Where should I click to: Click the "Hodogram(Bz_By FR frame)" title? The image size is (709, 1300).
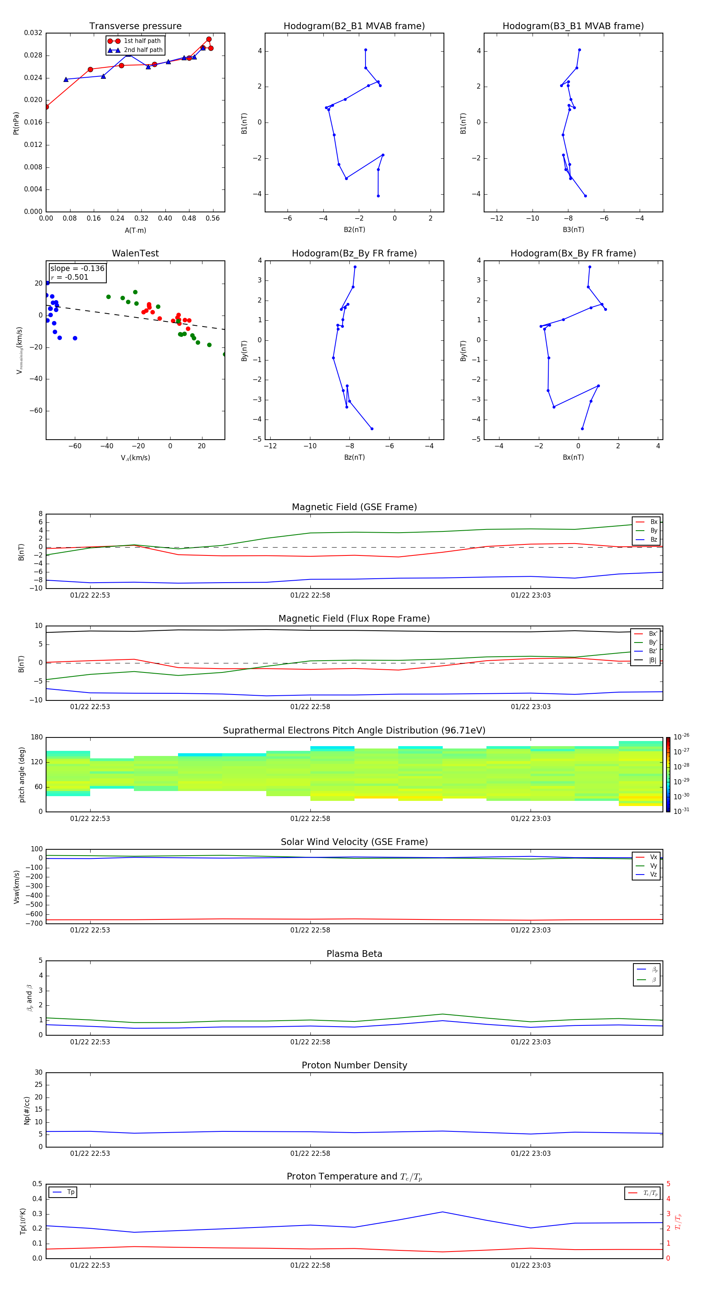coord(354,253)
